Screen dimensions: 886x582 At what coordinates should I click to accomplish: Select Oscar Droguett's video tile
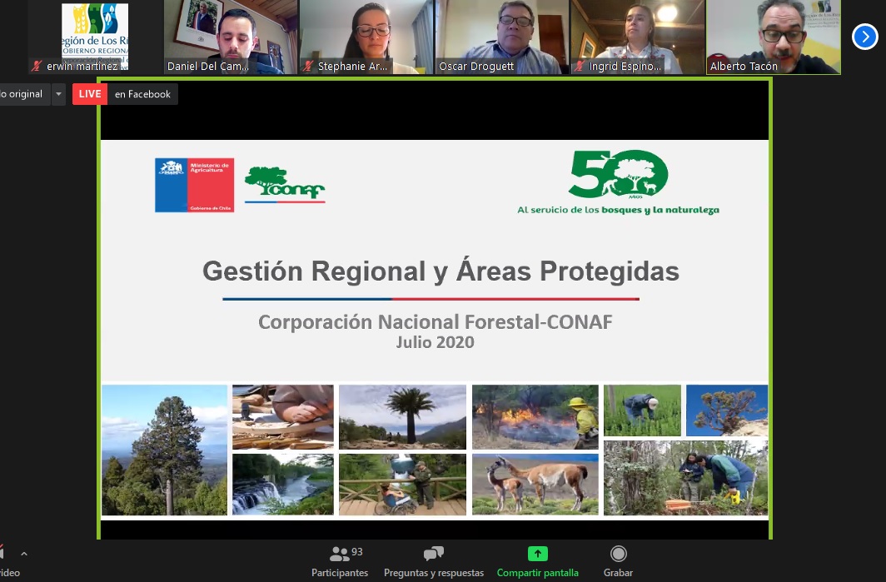point(502,37)
